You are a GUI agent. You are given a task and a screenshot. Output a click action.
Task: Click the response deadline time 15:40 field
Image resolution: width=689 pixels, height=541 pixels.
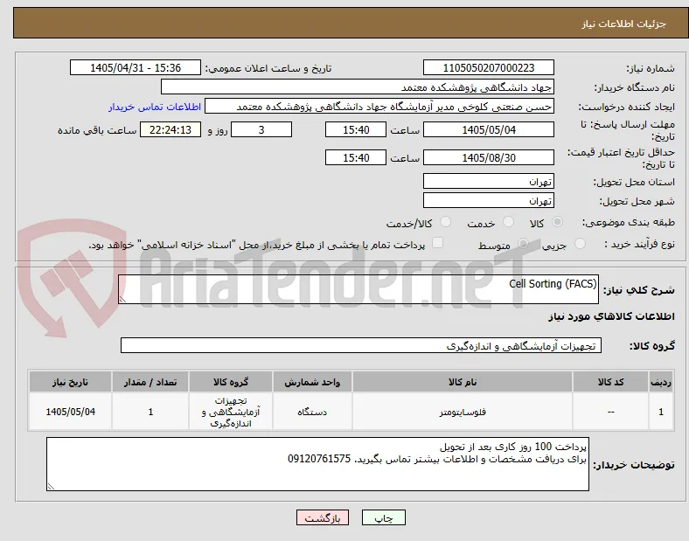(356, 129)
